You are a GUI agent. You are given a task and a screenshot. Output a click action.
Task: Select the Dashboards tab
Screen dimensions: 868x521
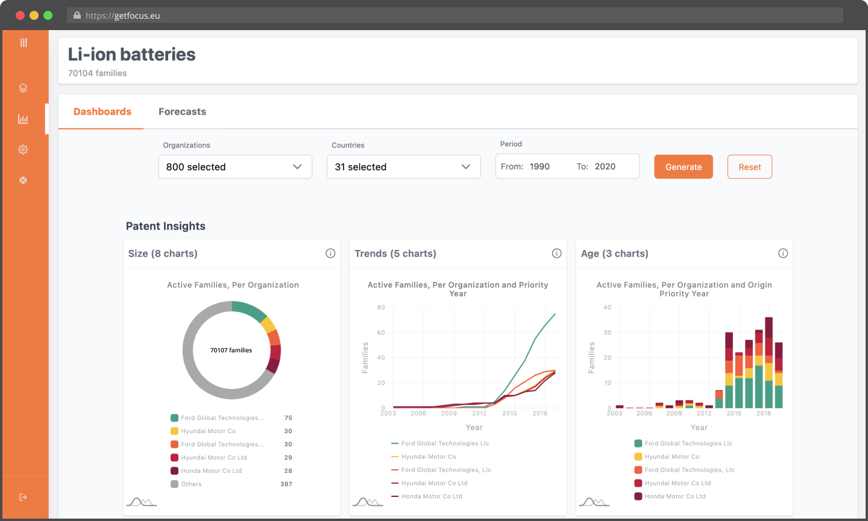102,111
